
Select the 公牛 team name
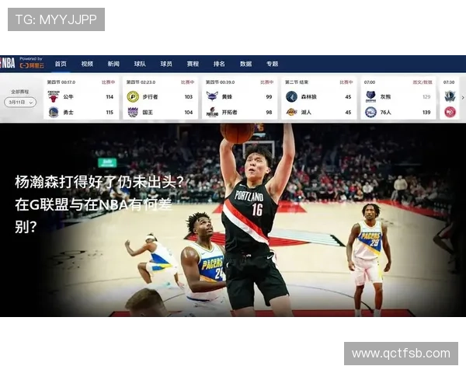coord(68,96)
